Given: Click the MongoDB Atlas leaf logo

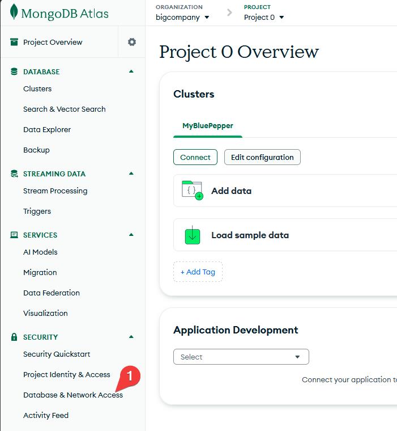Looking at the screenshot, I should 14,12.
